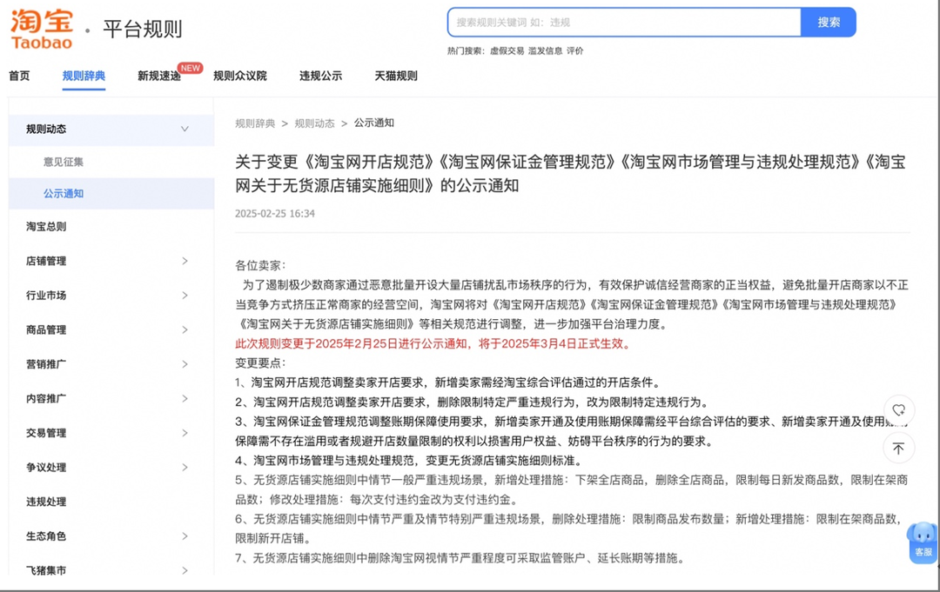
Task: Click the favorite heart icon
Action: coord(898,410)
